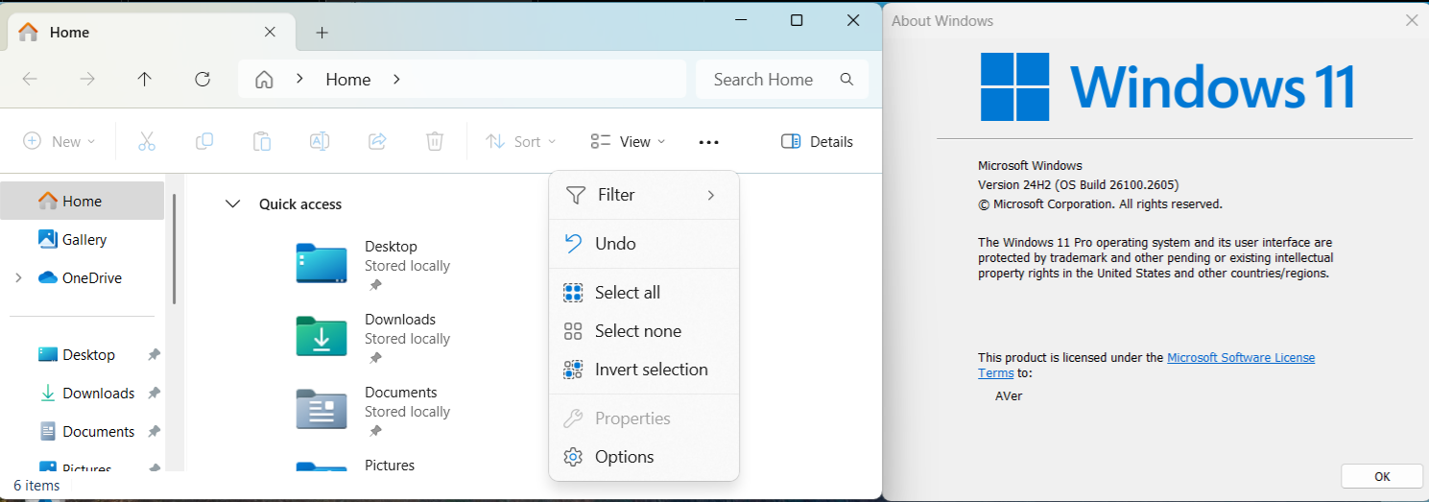Viewport: 1429px width, 502px height.
Task: Open the View dropdown
Action: 629,142
